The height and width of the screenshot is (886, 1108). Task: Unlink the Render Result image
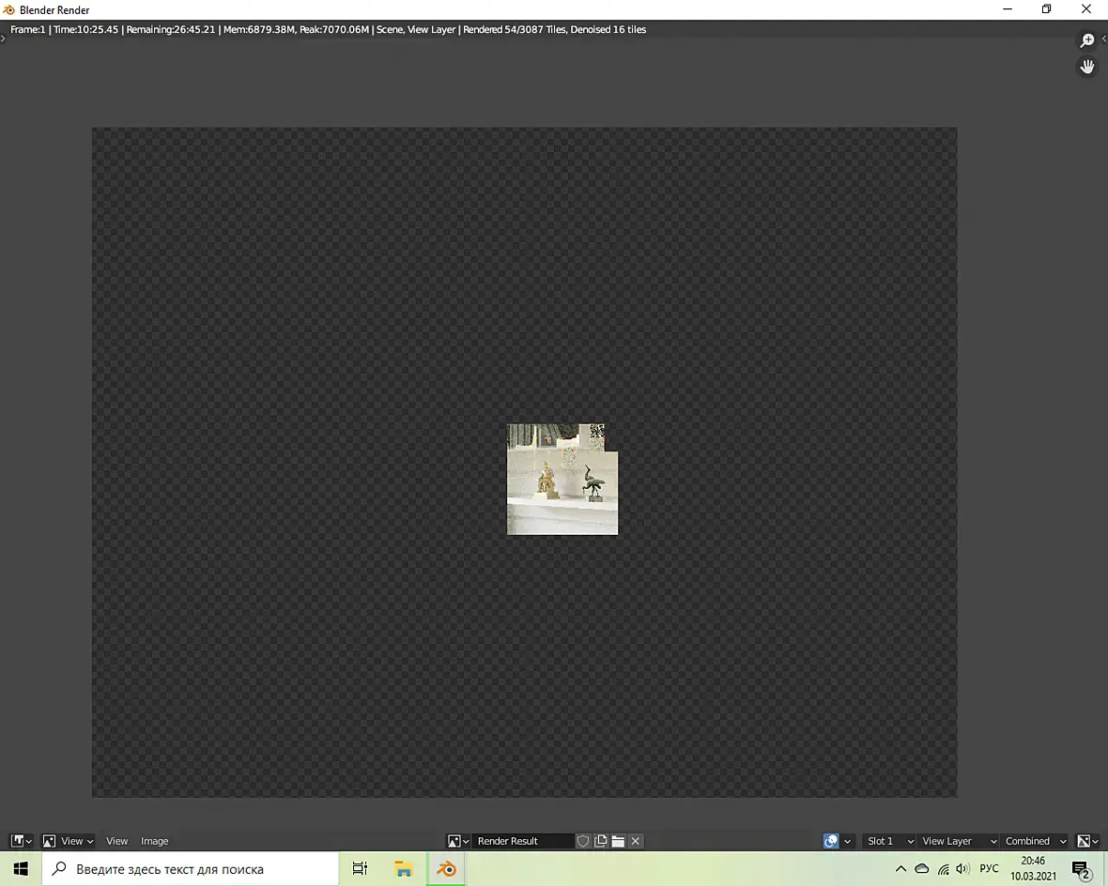pos(636,841)
